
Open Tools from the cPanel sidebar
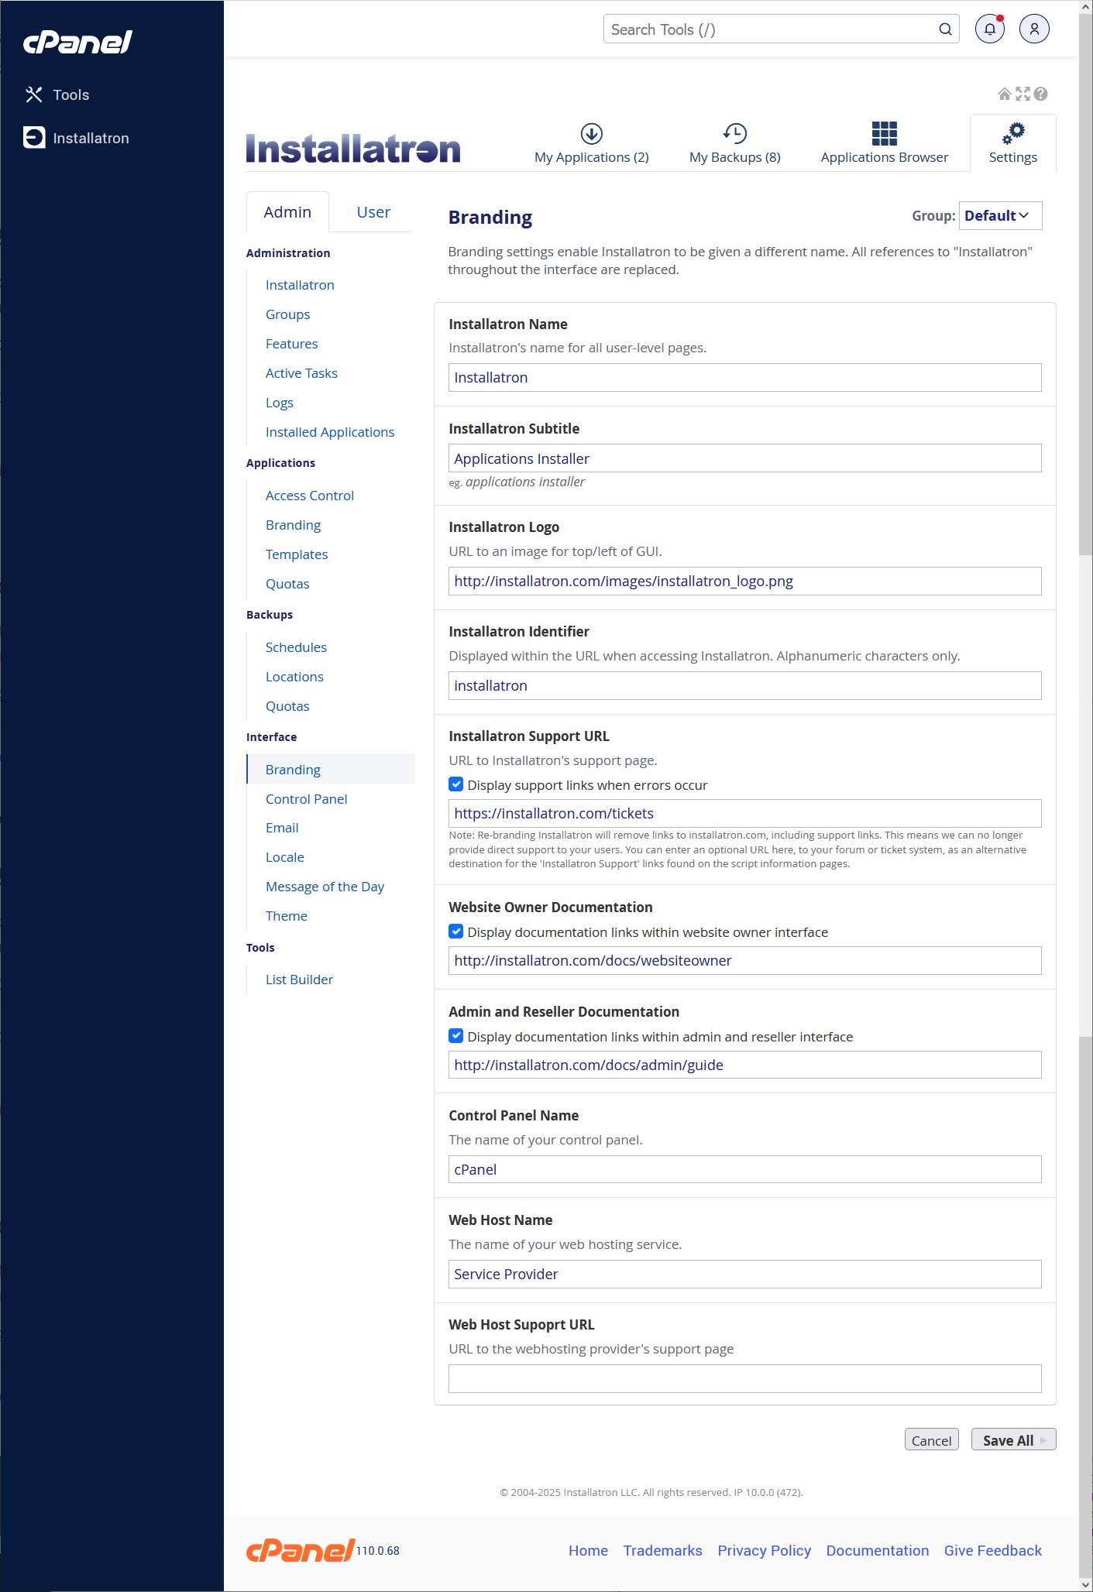click(x=57, y=94)
